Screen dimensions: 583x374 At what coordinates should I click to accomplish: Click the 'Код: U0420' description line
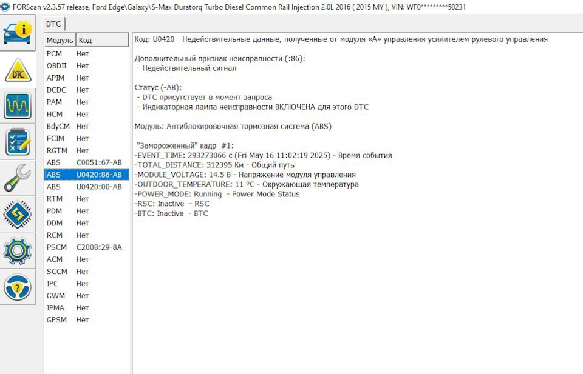pos(341,39)
